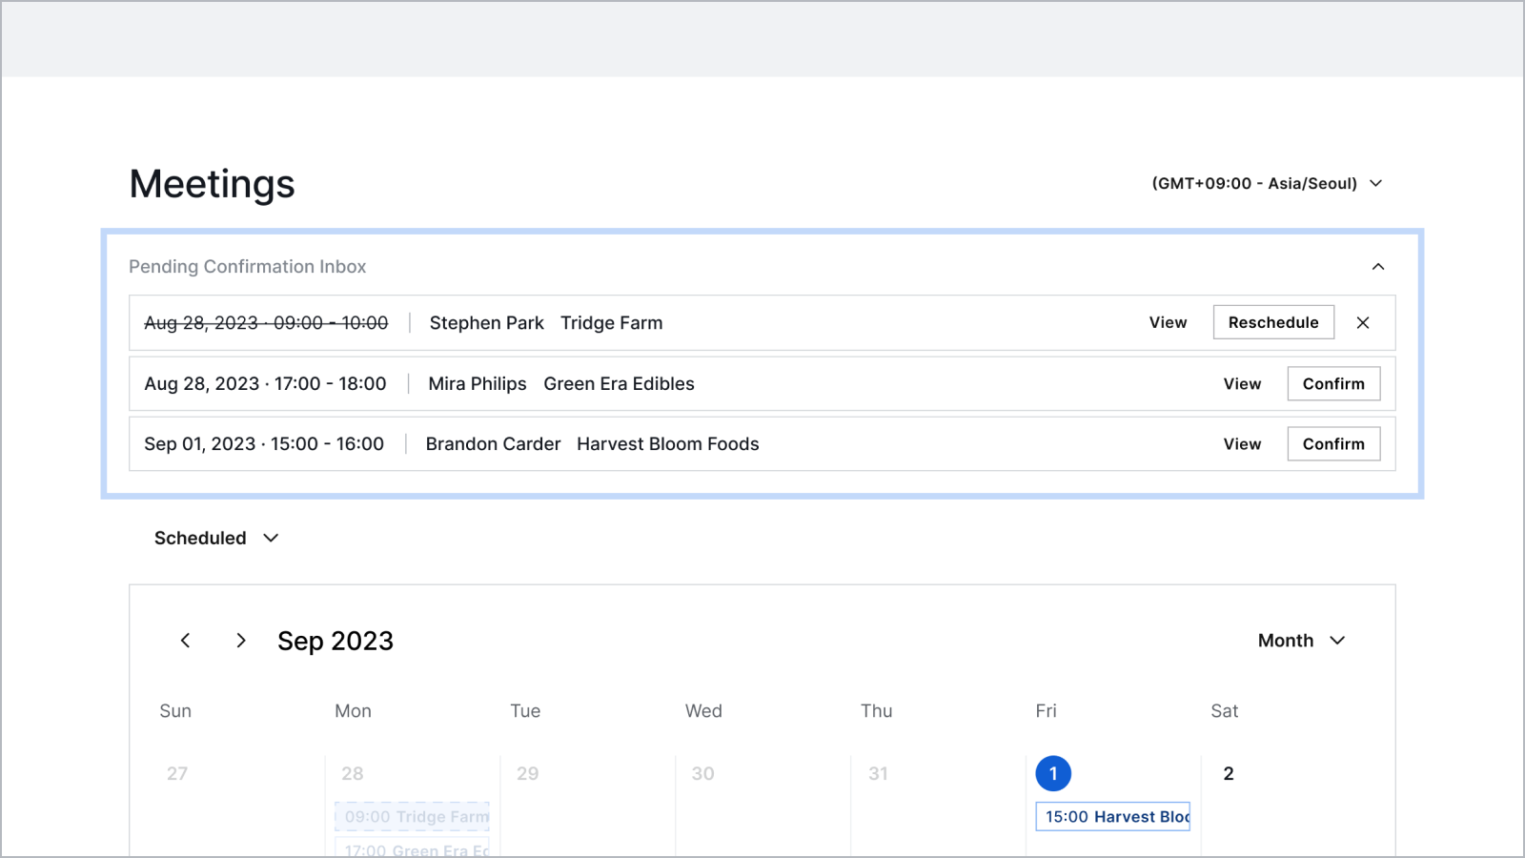Screen dimensions: 1525x858
Task: Dismiss the cancelled Tridge Farm meeting request
Action: (1363, 323)
